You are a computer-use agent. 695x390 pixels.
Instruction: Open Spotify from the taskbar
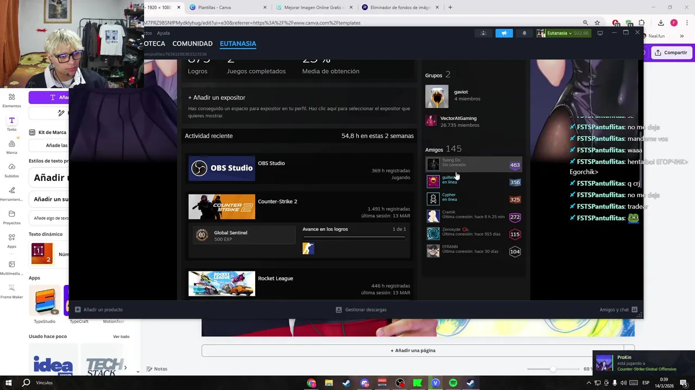453,383
